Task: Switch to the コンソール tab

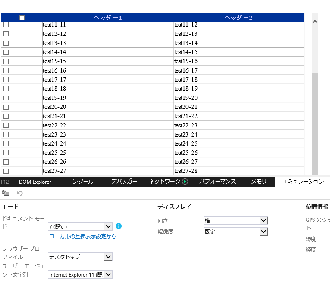Action: pyautogui.click(x=81, y=182)
